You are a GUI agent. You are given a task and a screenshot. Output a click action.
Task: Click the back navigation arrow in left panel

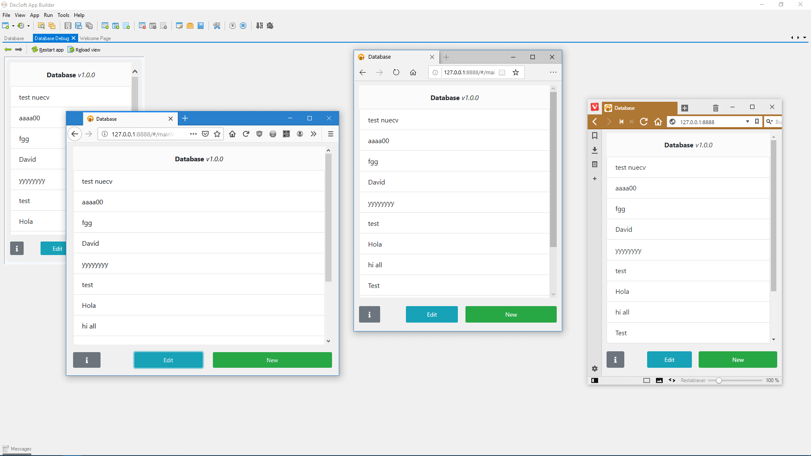(x=7, y=49)
